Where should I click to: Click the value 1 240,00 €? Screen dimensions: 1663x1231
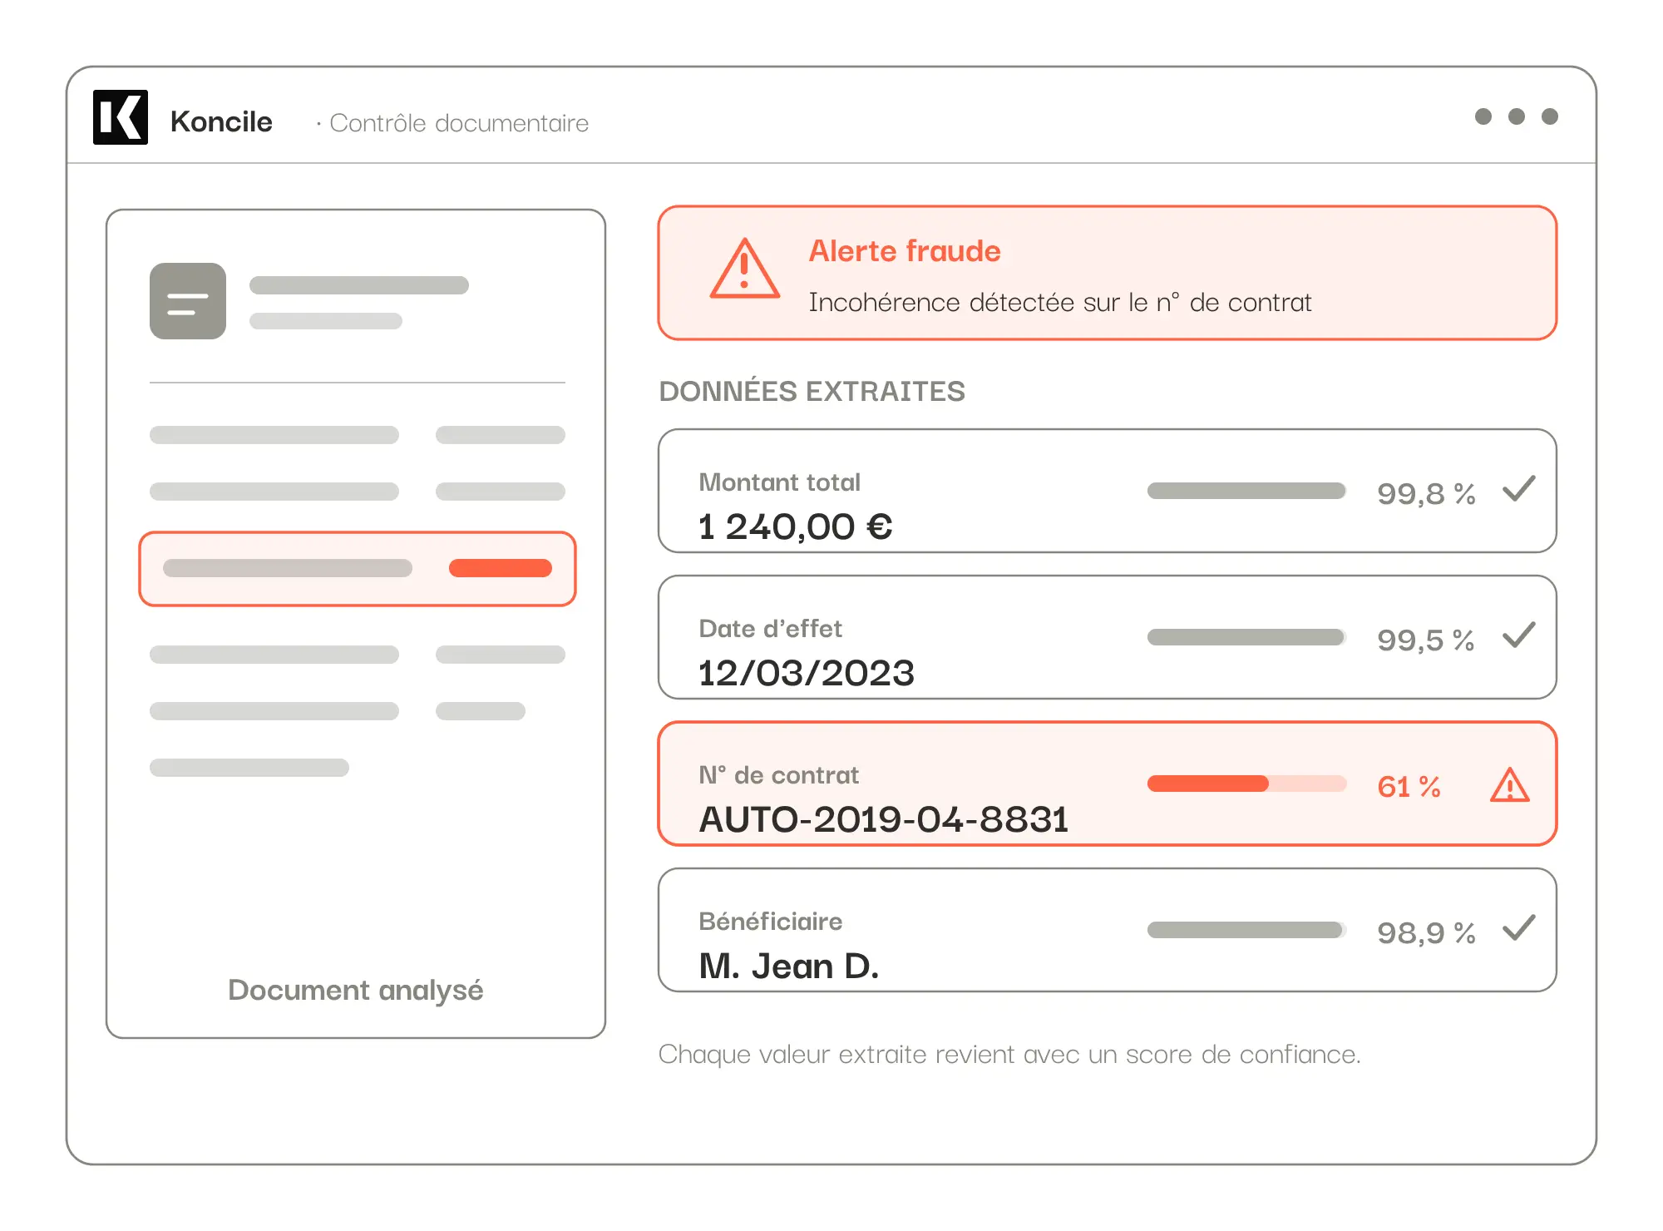[x=795, y=527]
